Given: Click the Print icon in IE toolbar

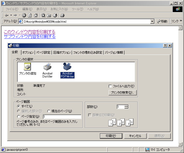Looking at the screenshot, I should click(62, 15).
